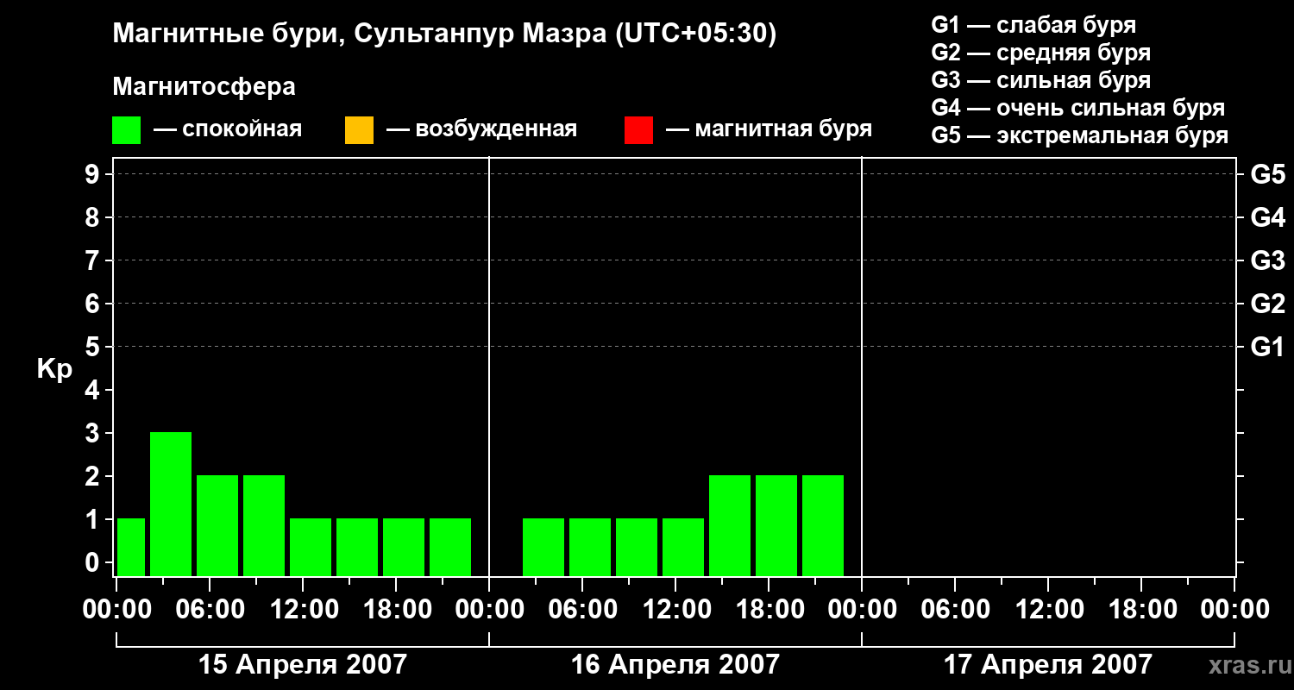The width and height of the screenshot is (1294, 690).
Task: Click the red 'магнитная буря' legend swatch
Action: 638,130
